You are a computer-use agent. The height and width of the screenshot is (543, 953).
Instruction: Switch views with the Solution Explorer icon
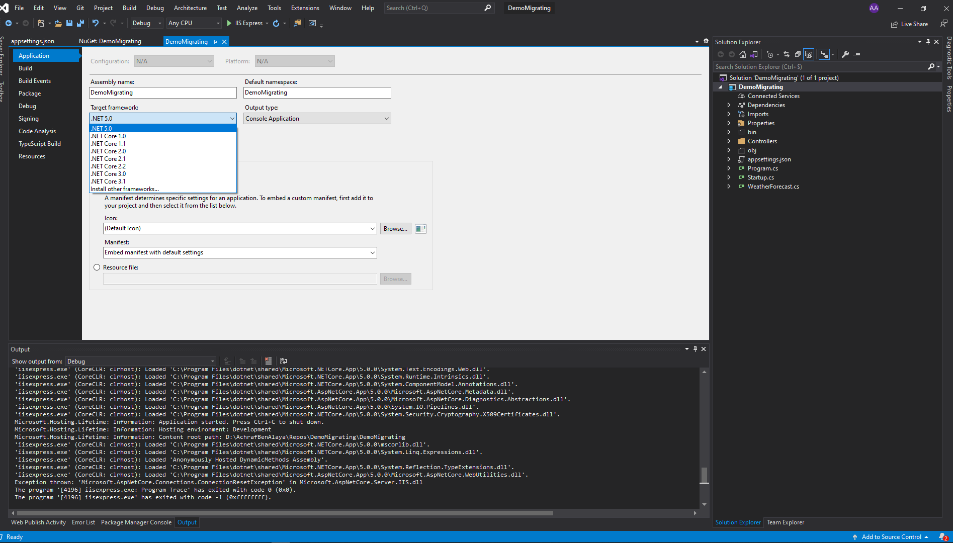pos(754,54)
